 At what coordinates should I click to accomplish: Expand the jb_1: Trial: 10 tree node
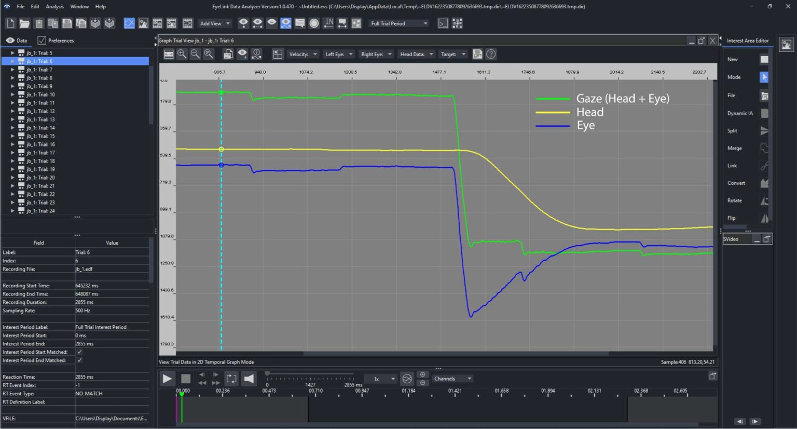[12, 95]
